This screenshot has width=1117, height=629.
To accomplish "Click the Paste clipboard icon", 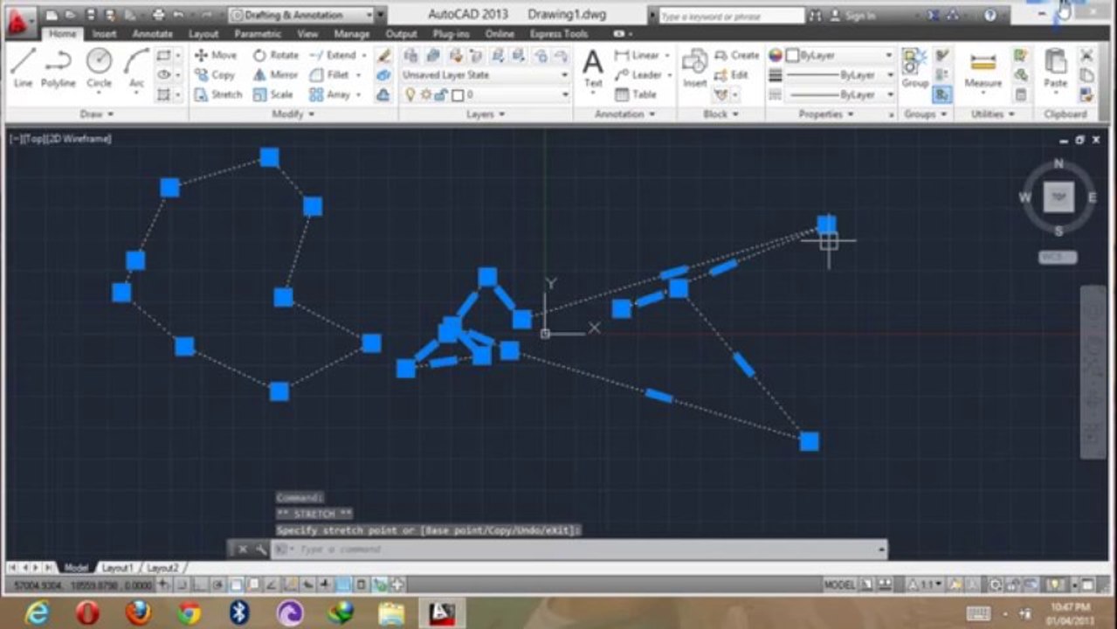I will (x=1055, y=69).
